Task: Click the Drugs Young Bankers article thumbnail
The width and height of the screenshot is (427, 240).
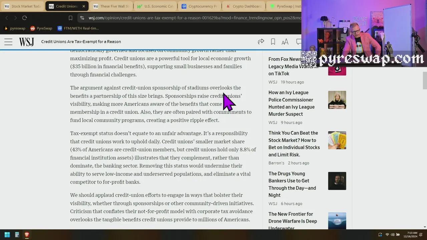Action: 337,181
